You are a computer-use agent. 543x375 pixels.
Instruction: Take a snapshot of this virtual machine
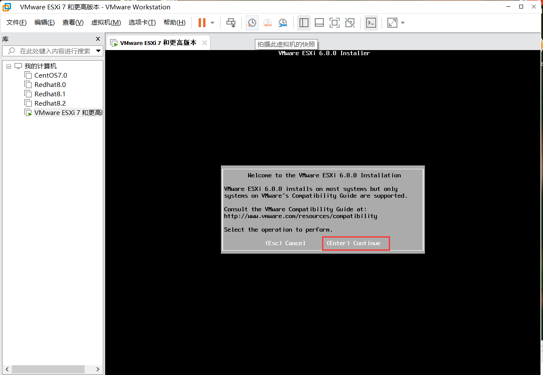point(252,23)
